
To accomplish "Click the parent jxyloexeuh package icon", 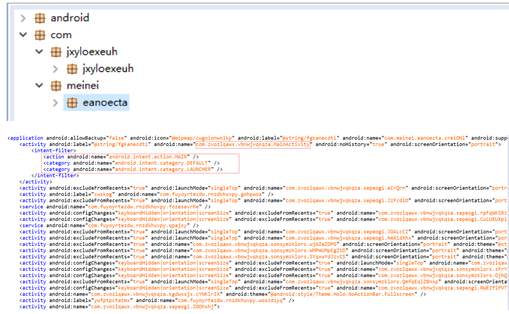I will point(56,52).
